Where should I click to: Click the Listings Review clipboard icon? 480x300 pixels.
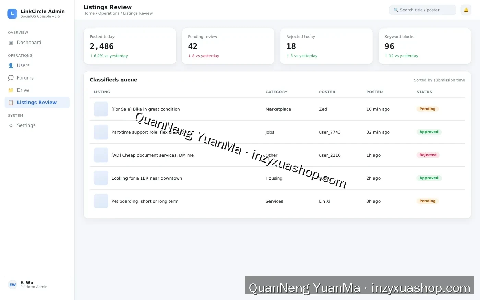pyautogui.click(x=11, y=103)
